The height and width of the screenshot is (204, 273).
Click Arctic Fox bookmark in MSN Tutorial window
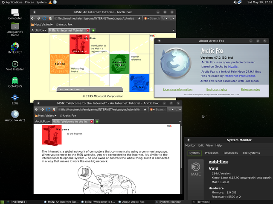(x=64, y=25)
